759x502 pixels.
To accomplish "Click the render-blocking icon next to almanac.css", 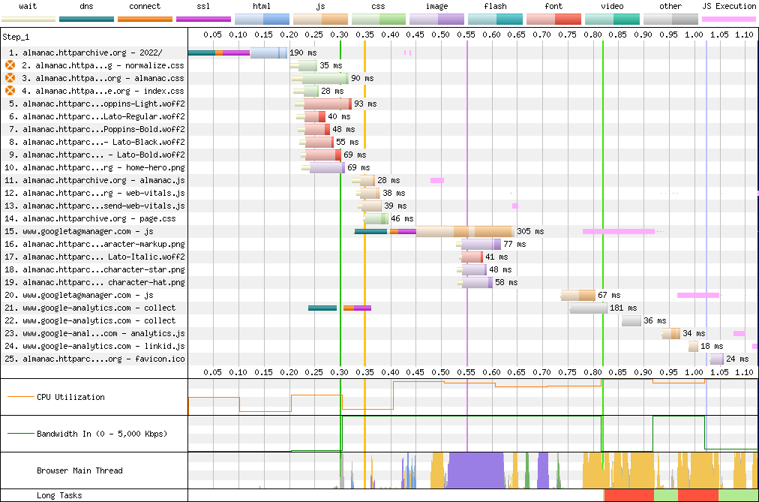I will 10,78.
